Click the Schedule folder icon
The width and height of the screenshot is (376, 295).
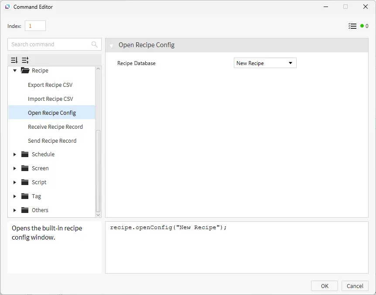(x=25, y=154)
